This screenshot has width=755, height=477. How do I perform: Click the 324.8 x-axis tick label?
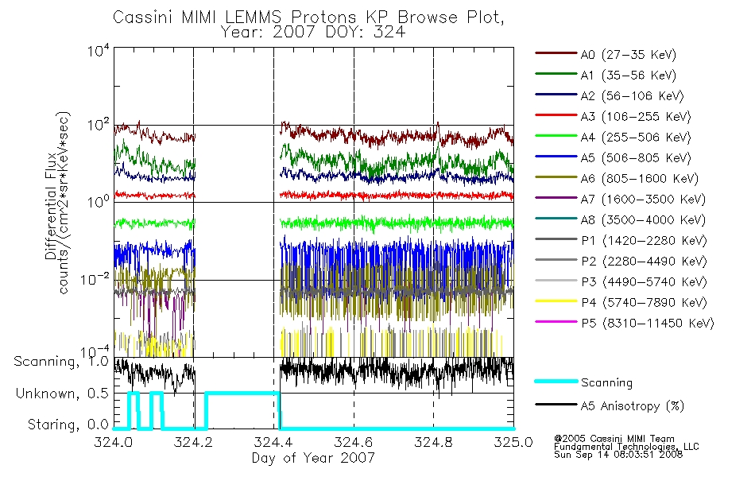(x=433, y=442)
